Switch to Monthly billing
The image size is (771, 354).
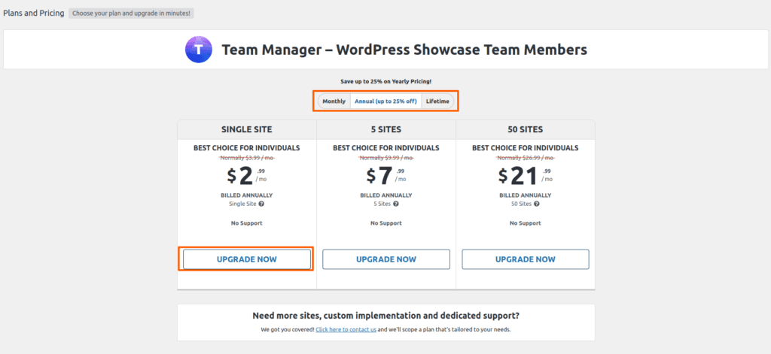point(334,101)
